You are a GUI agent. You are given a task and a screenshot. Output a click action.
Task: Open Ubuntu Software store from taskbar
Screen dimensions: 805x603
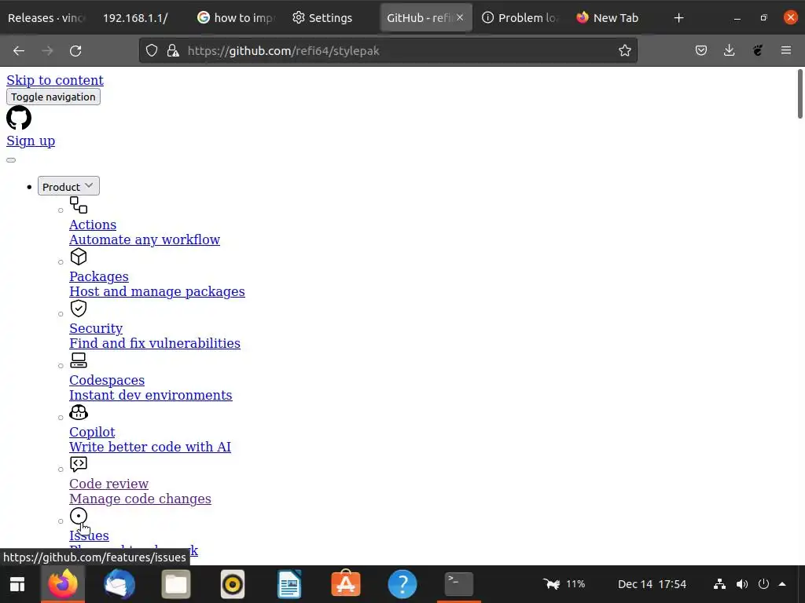[346, 584]
